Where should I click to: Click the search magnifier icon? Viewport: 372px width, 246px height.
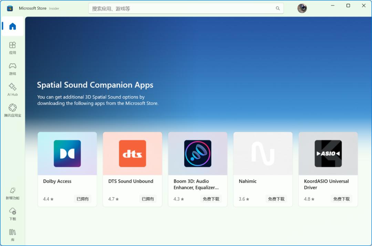coord(278,9)
